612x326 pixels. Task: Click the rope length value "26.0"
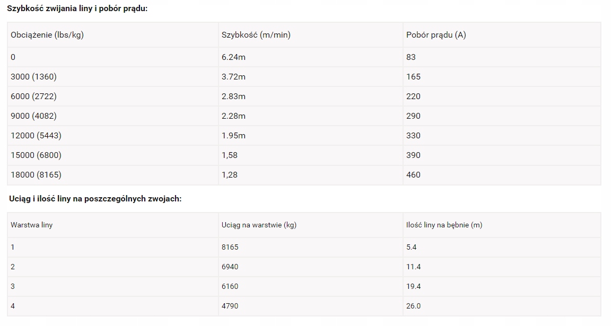pos(414,306)
